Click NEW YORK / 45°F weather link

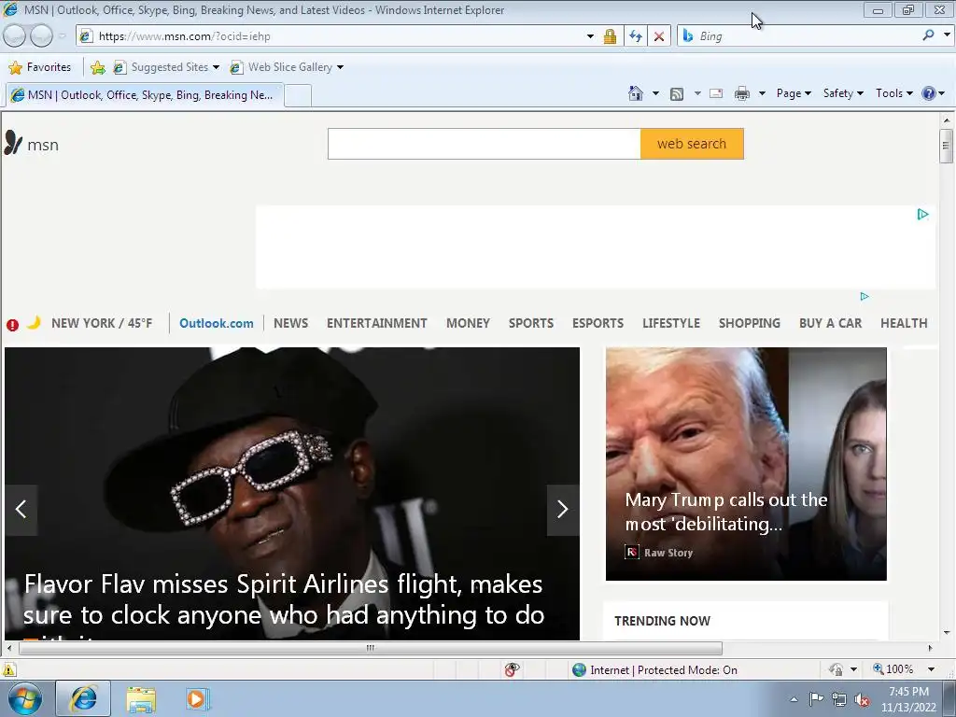pyautogui.click(x=102, y=323)
